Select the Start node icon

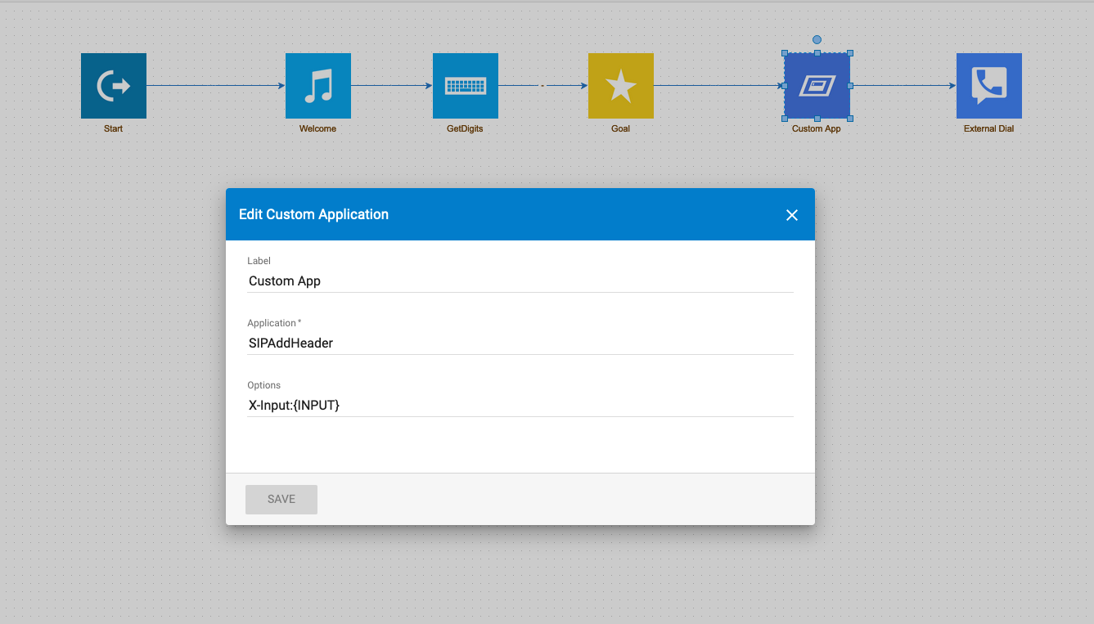114,86
